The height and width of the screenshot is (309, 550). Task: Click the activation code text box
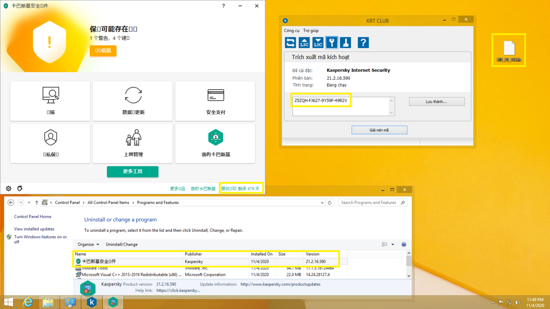343,106
